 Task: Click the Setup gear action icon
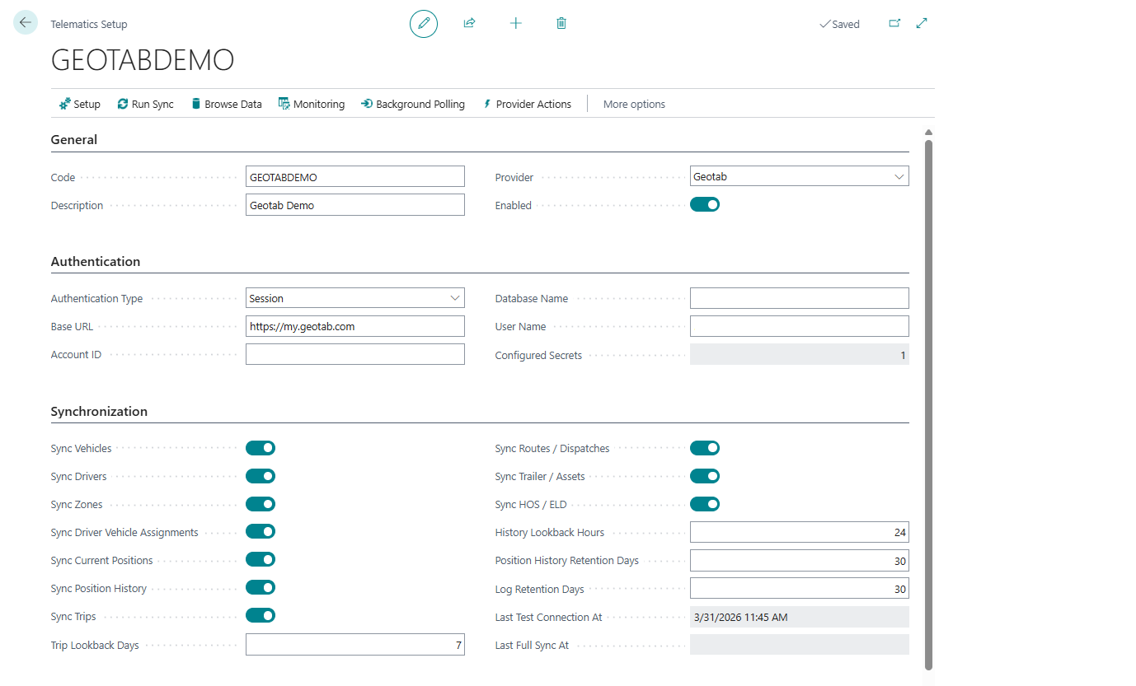click(79, 103)
